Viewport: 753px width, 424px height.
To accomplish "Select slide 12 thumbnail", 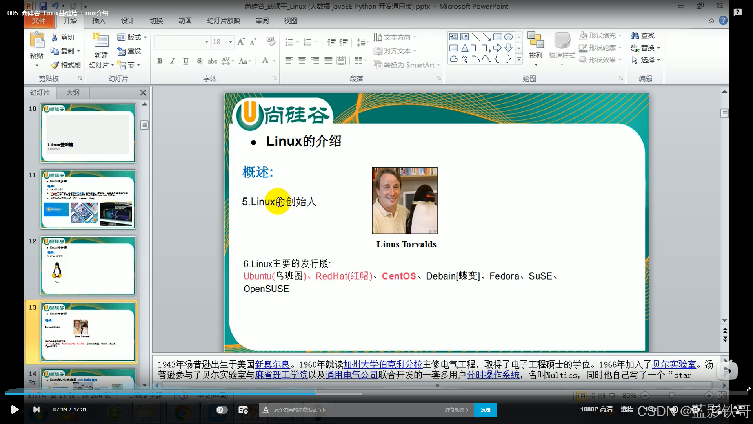I will [88, 265].
